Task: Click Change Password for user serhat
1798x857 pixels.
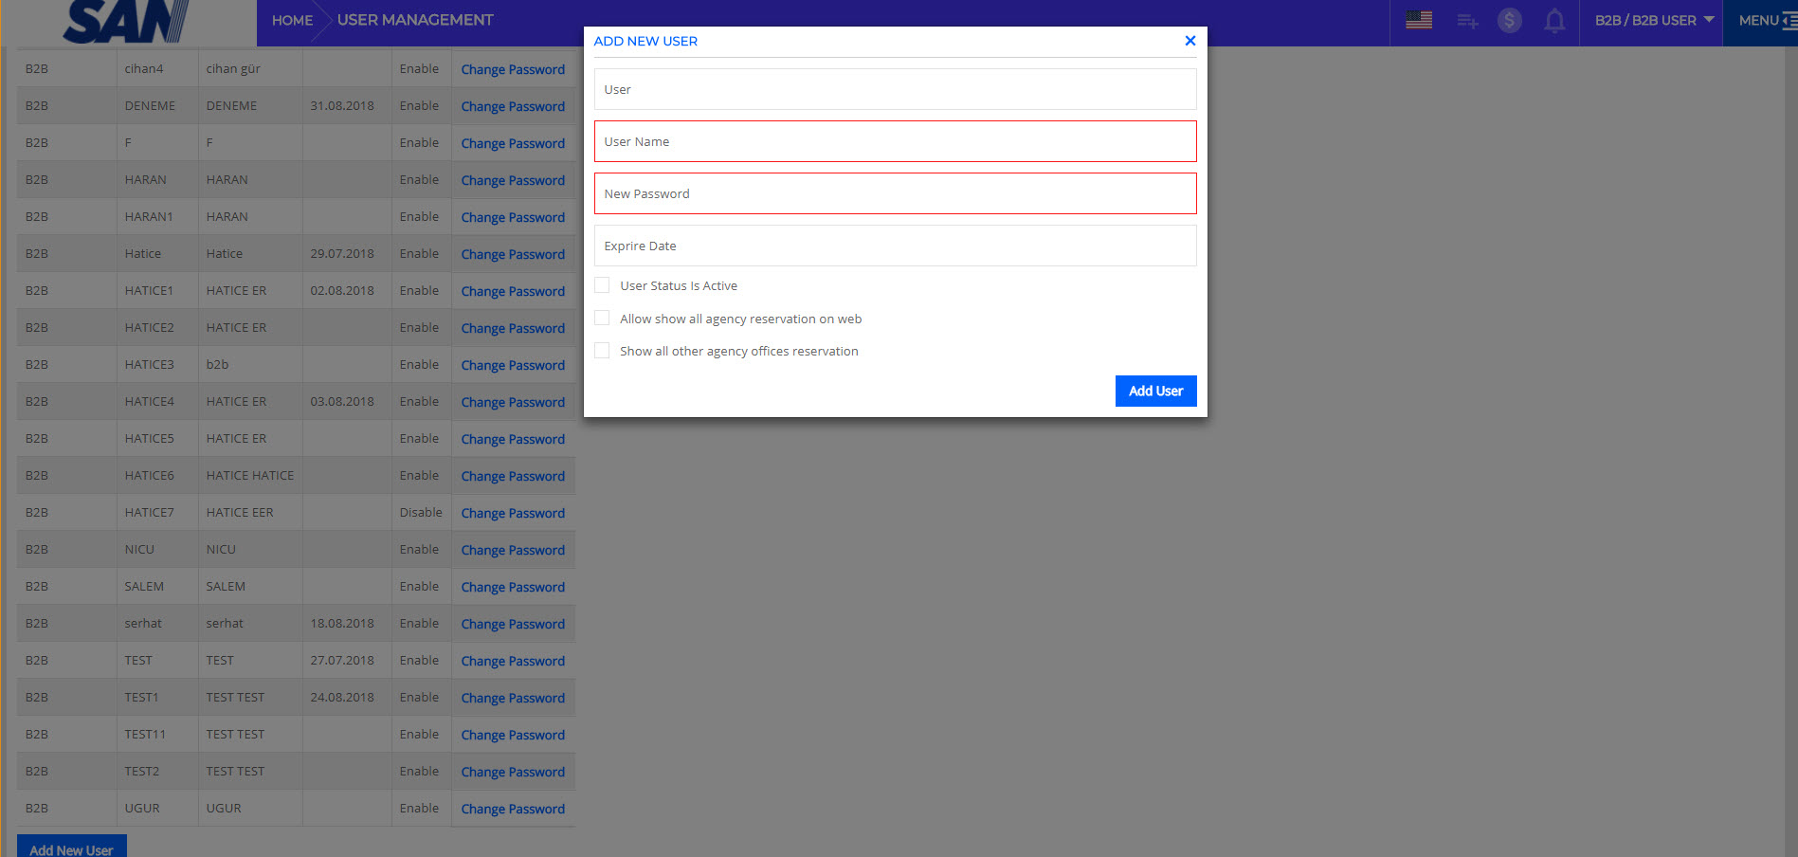Action: [512, 624]
